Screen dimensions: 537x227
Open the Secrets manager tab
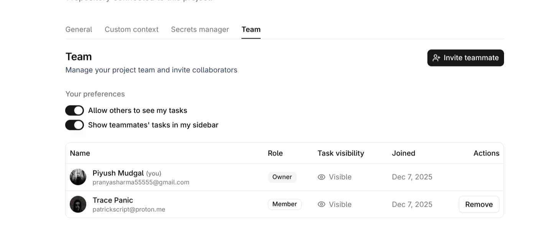[x=200, y=29]
